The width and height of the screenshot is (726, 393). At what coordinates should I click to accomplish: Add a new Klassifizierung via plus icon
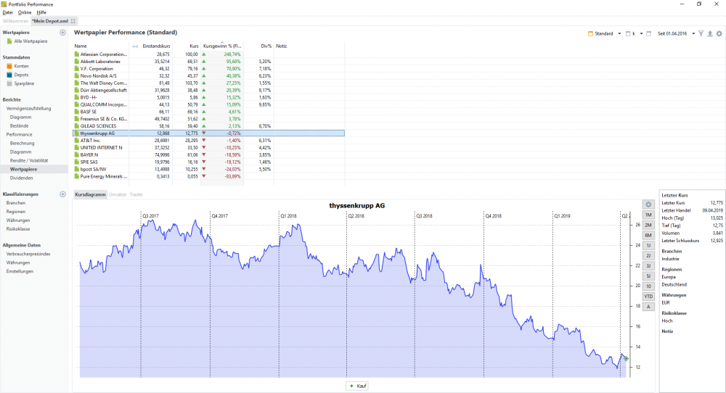point(62,194)
